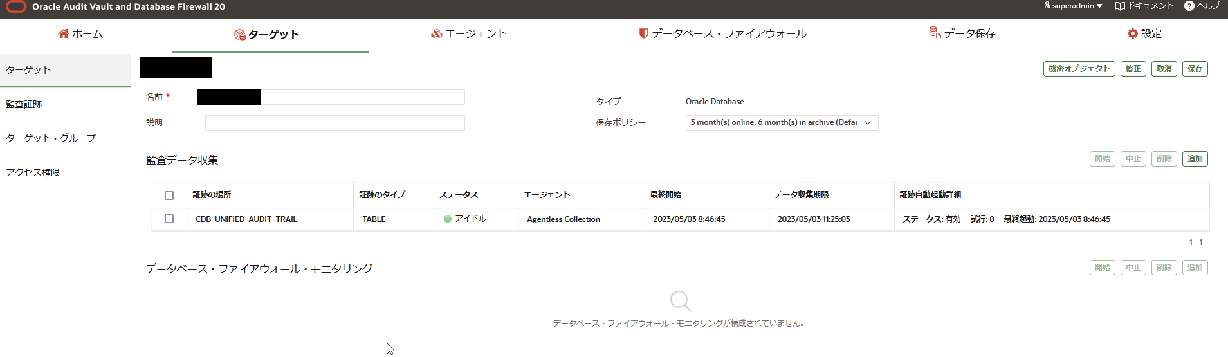Viewport: 1228px width, 357px height.
Task: Click the Agentless Collection cell
Action: 564,219
